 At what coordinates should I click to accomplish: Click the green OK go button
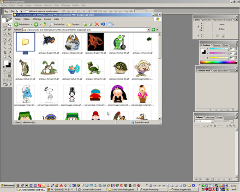pyautogui.click(x=155, y=30)
